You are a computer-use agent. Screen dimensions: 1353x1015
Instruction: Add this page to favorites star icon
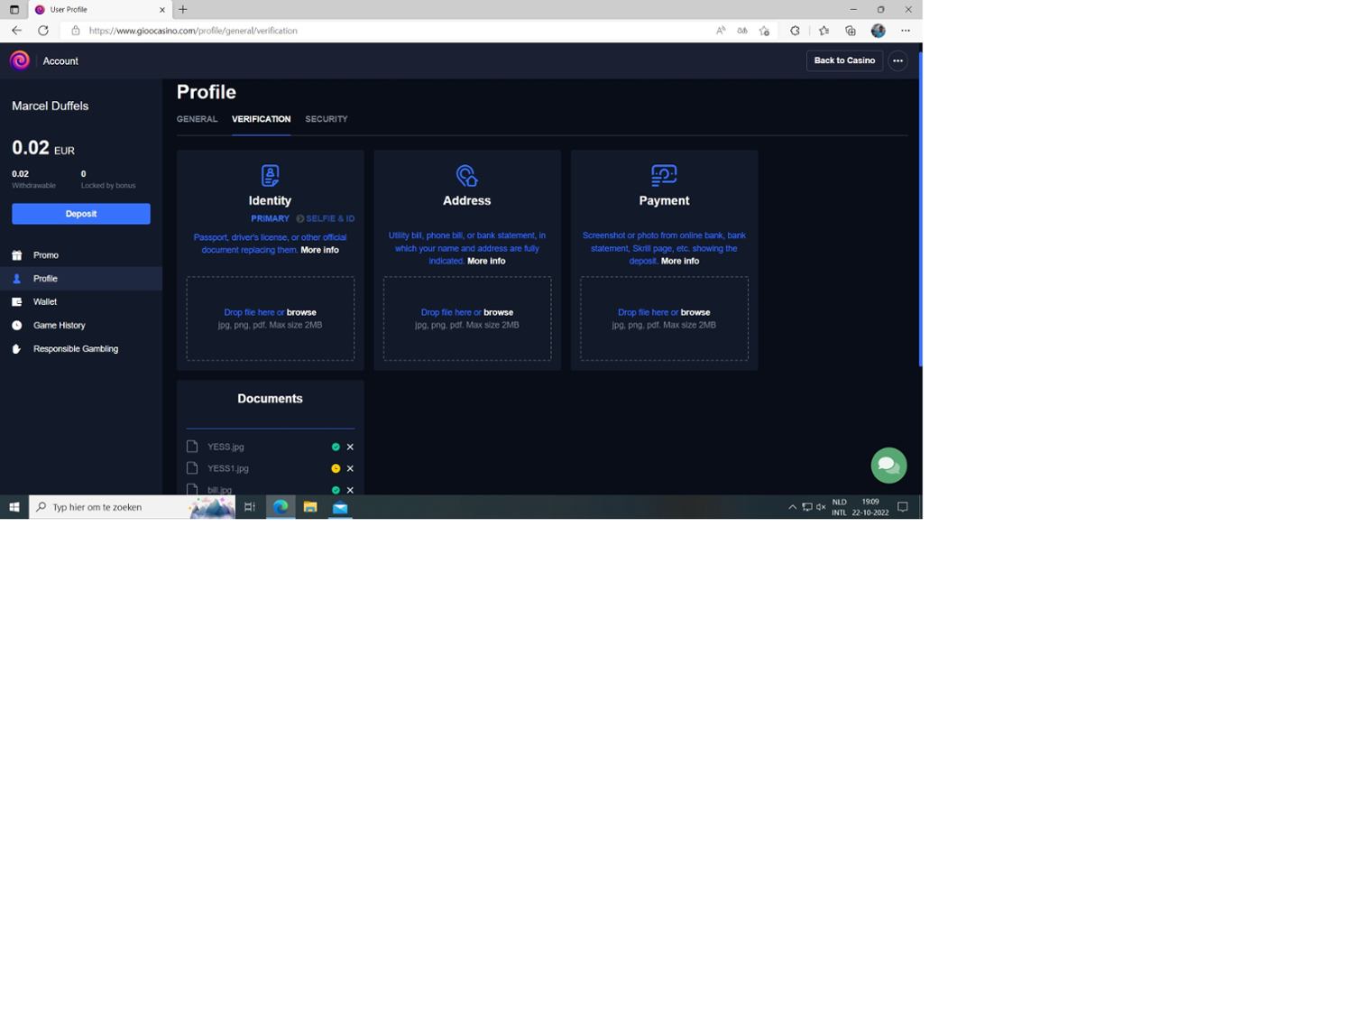764,31
